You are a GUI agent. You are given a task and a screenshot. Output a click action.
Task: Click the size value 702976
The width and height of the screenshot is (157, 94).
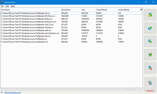pos(84,36)
